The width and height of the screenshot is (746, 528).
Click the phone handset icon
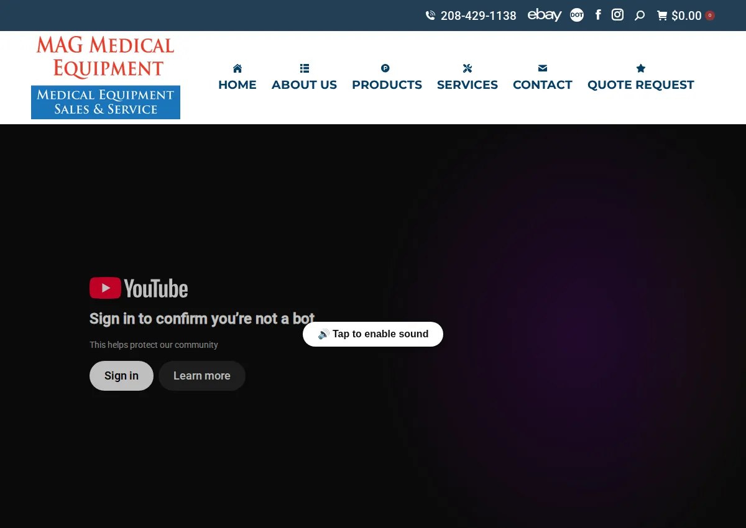point(430,16)
